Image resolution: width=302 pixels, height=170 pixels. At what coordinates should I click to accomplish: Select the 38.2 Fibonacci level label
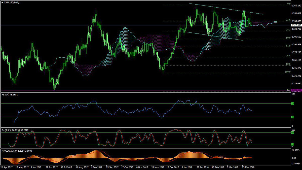[288, 30]
